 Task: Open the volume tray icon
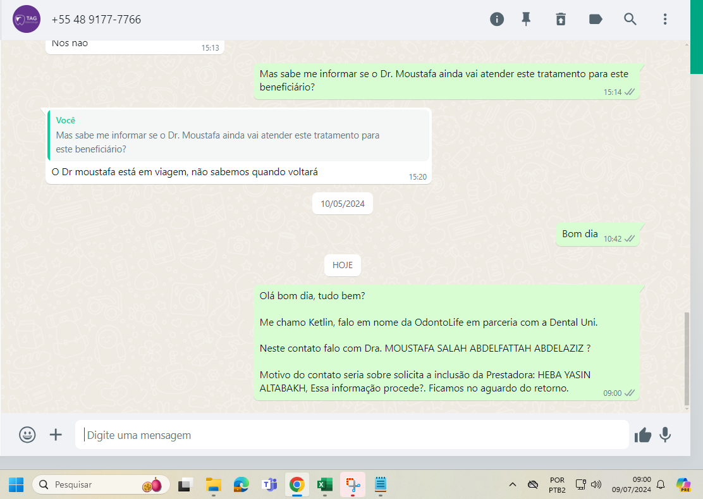[596, 484]
